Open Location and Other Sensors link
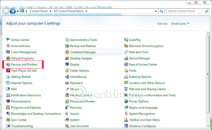Image resolution: width=212 pixels, height=130 pixels. point(147,83)
